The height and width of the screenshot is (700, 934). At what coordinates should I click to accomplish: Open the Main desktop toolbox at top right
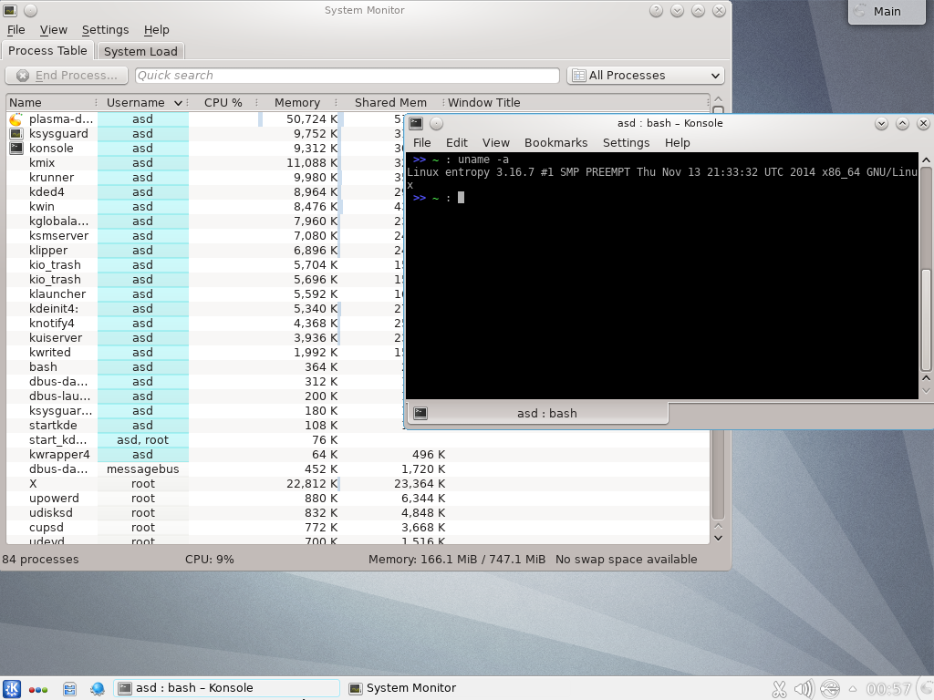click(x=887, y=11)
